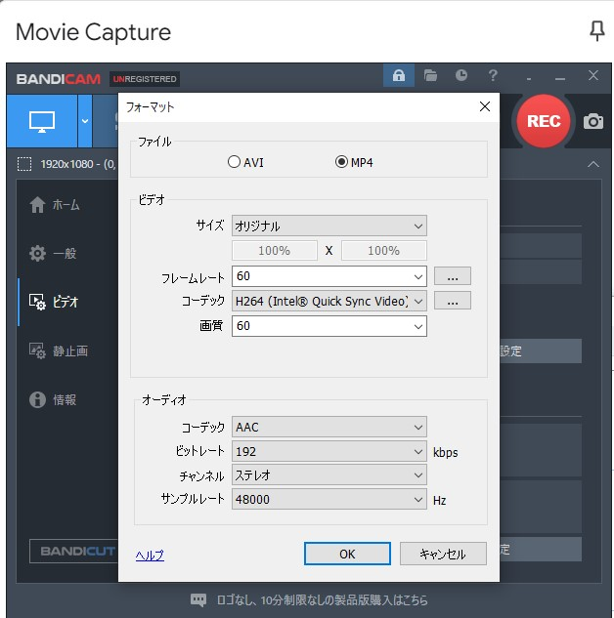Click the ヘルプ link
This screenshot has height=618, width=614.
tap(150, 555)
